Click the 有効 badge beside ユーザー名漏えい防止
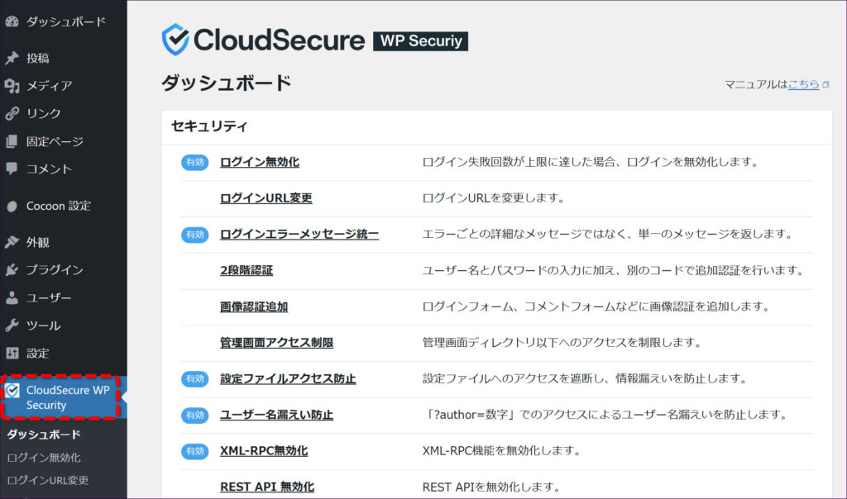The image size is (847, 499). click(x=194, y=415)
